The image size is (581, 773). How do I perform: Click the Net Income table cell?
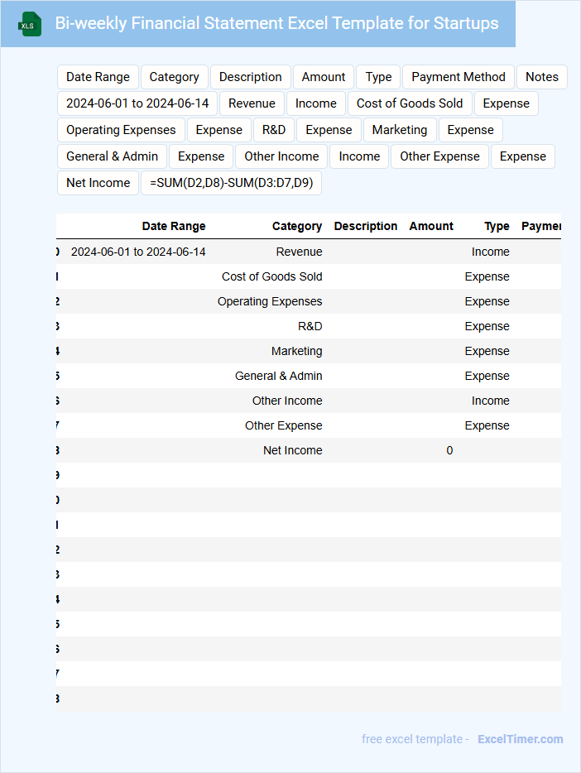point(293,450)
